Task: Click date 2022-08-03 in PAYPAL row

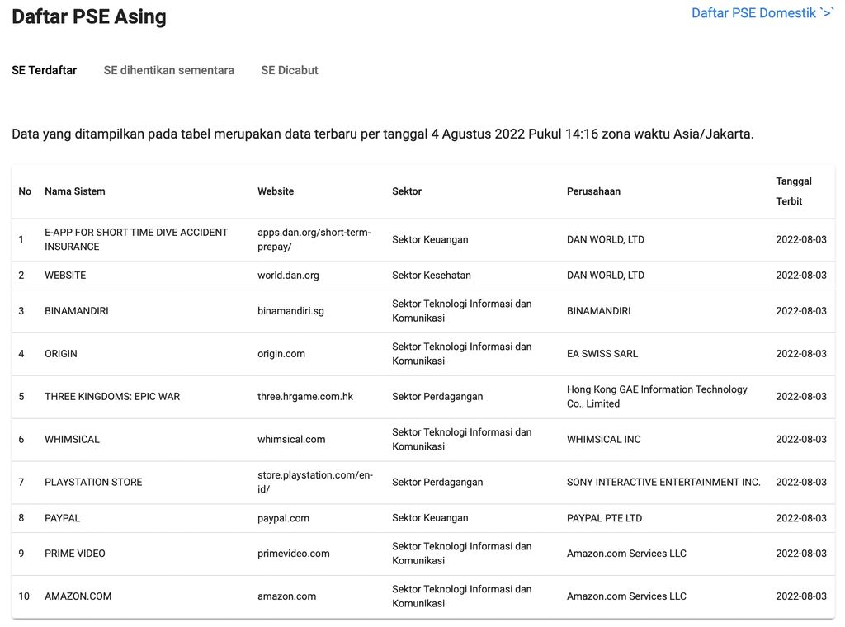Action: pyautogui.click(x=800, y=518)
